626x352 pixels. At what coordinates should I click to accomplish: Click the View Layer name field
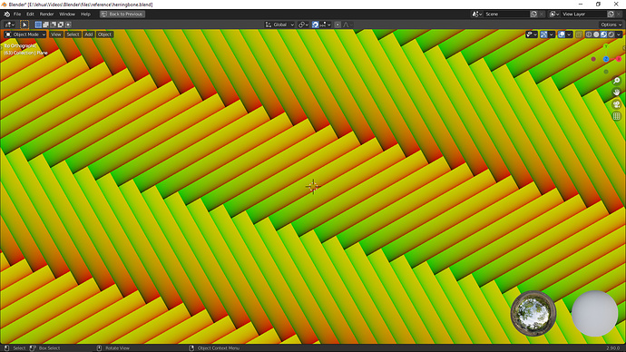pos(583,14)
